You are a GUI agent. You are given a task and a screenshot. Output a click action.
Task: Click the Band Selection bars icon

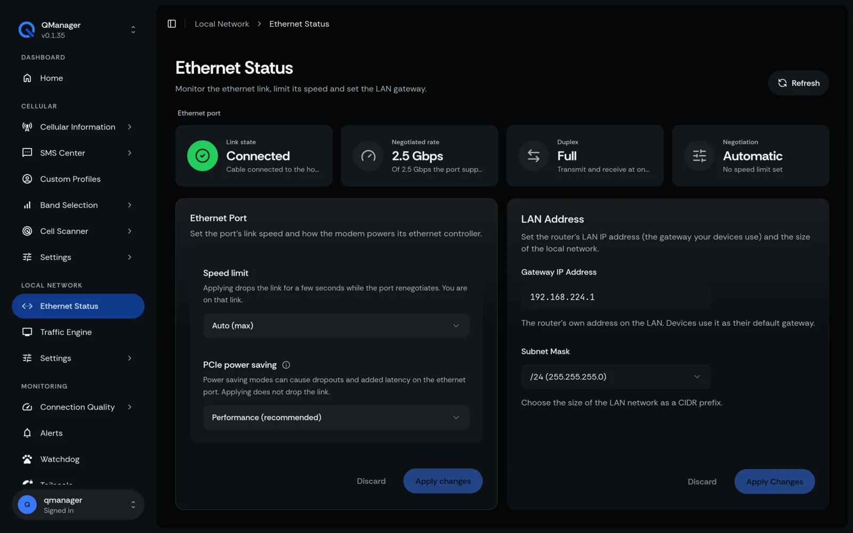click(x=27, y=205)
